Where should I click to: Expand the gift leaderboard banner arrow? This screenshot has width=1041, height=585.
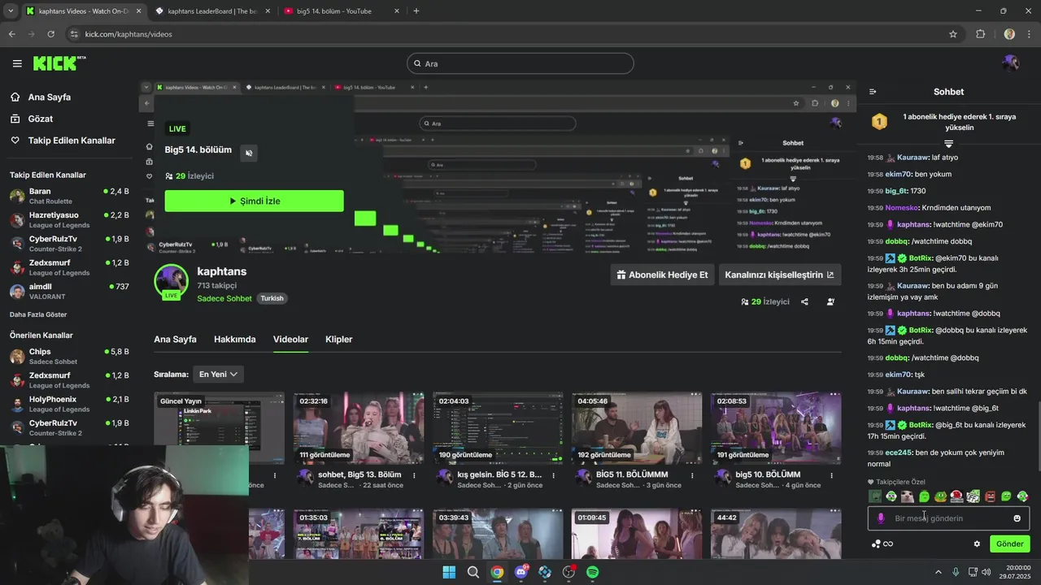[948, 143]
